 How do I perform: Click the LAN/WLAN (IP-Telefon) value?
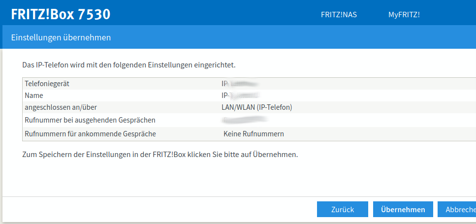click(x=256, y=107)
